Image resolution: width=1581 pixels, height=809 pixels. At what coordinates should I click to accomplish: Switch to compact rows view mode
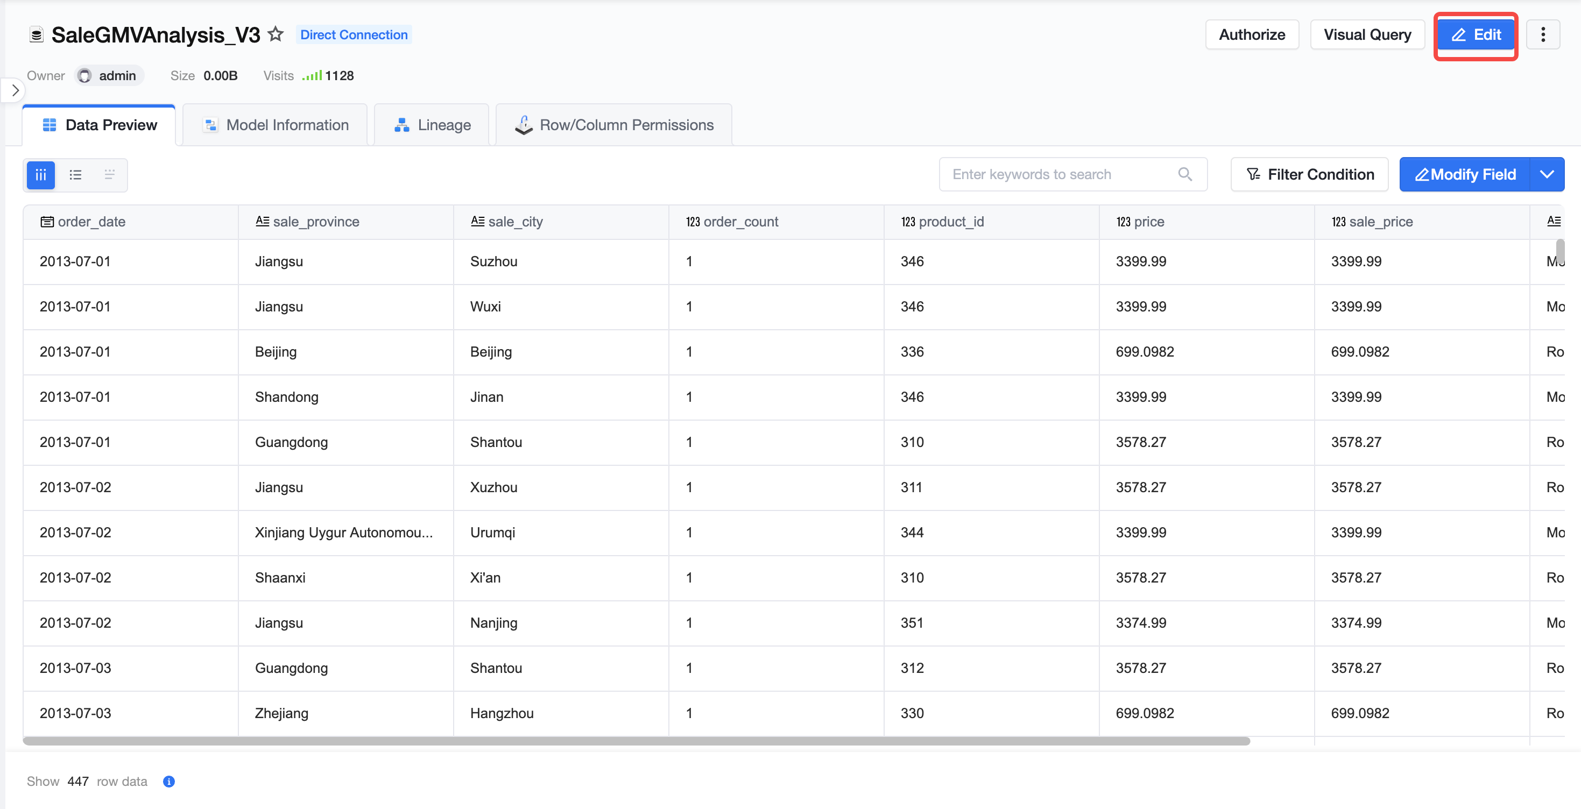pos(110,175)
